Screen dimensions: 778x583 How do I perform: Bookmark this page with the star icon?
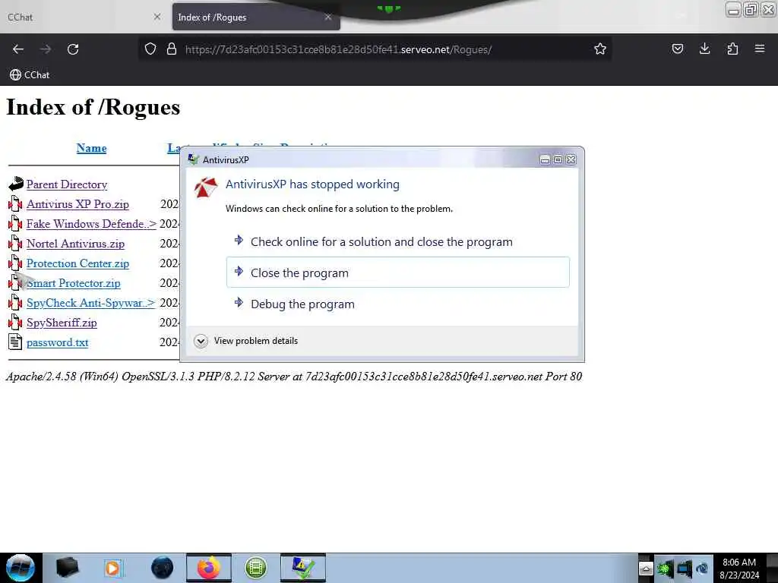tap(600, 49)
